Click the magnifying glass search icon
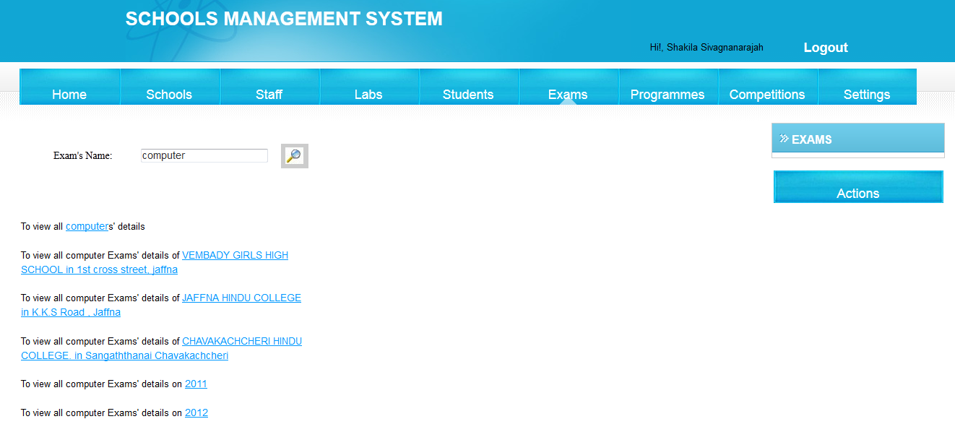This screenshot has width=955, height=432. click(x=294, y=155)
